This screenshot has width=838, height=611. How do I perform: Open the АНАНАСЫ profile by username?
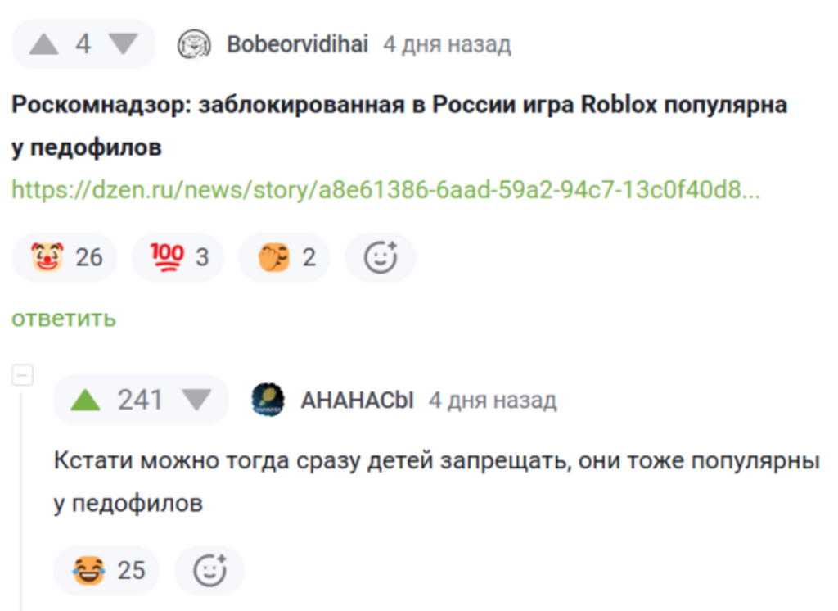click(x=357, y=400)
